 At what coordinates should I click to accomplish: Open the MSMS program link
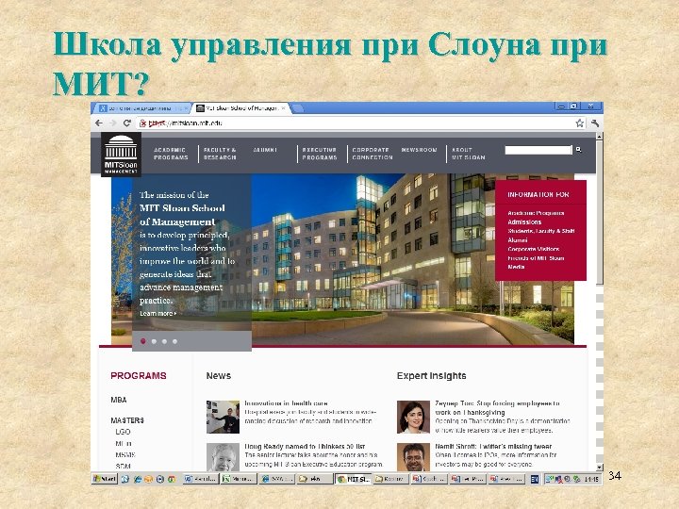125,455
